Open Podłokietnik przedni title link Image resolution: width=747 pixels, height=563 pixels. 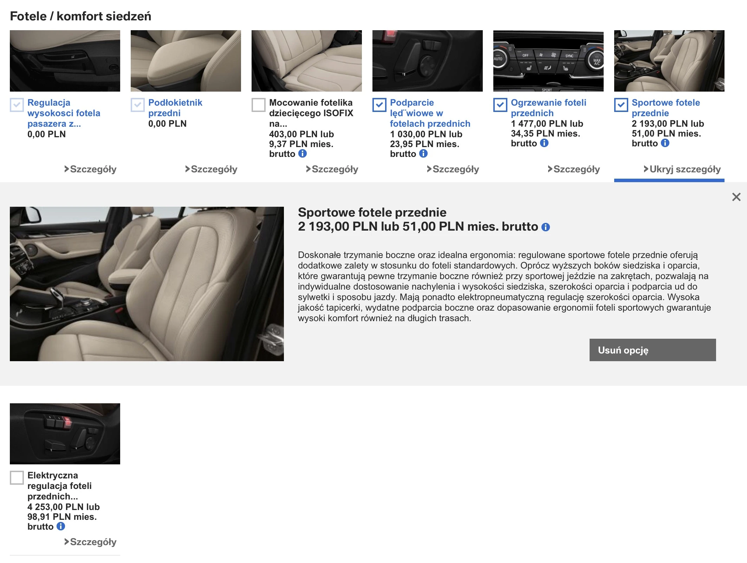pos(175,108)
